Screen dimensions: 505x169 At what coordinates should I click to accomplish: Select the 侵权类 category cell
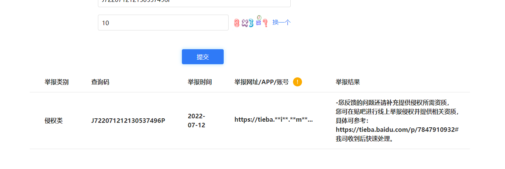[54, 121]
